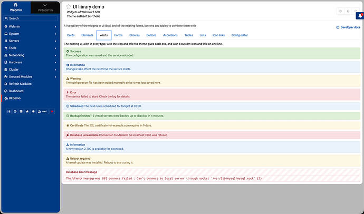Click the green check icon on Success alert
Screen dimensions: 364x214
coord(68,51)
